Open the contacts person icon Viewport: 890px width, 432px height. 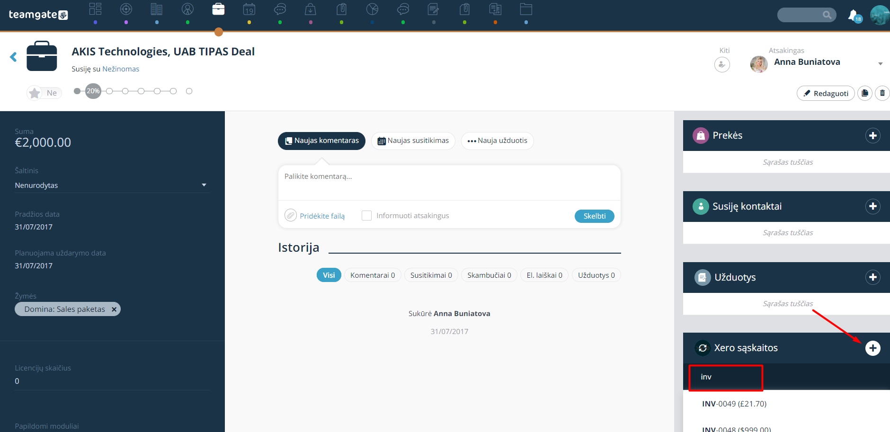click(x=187, y=9)
